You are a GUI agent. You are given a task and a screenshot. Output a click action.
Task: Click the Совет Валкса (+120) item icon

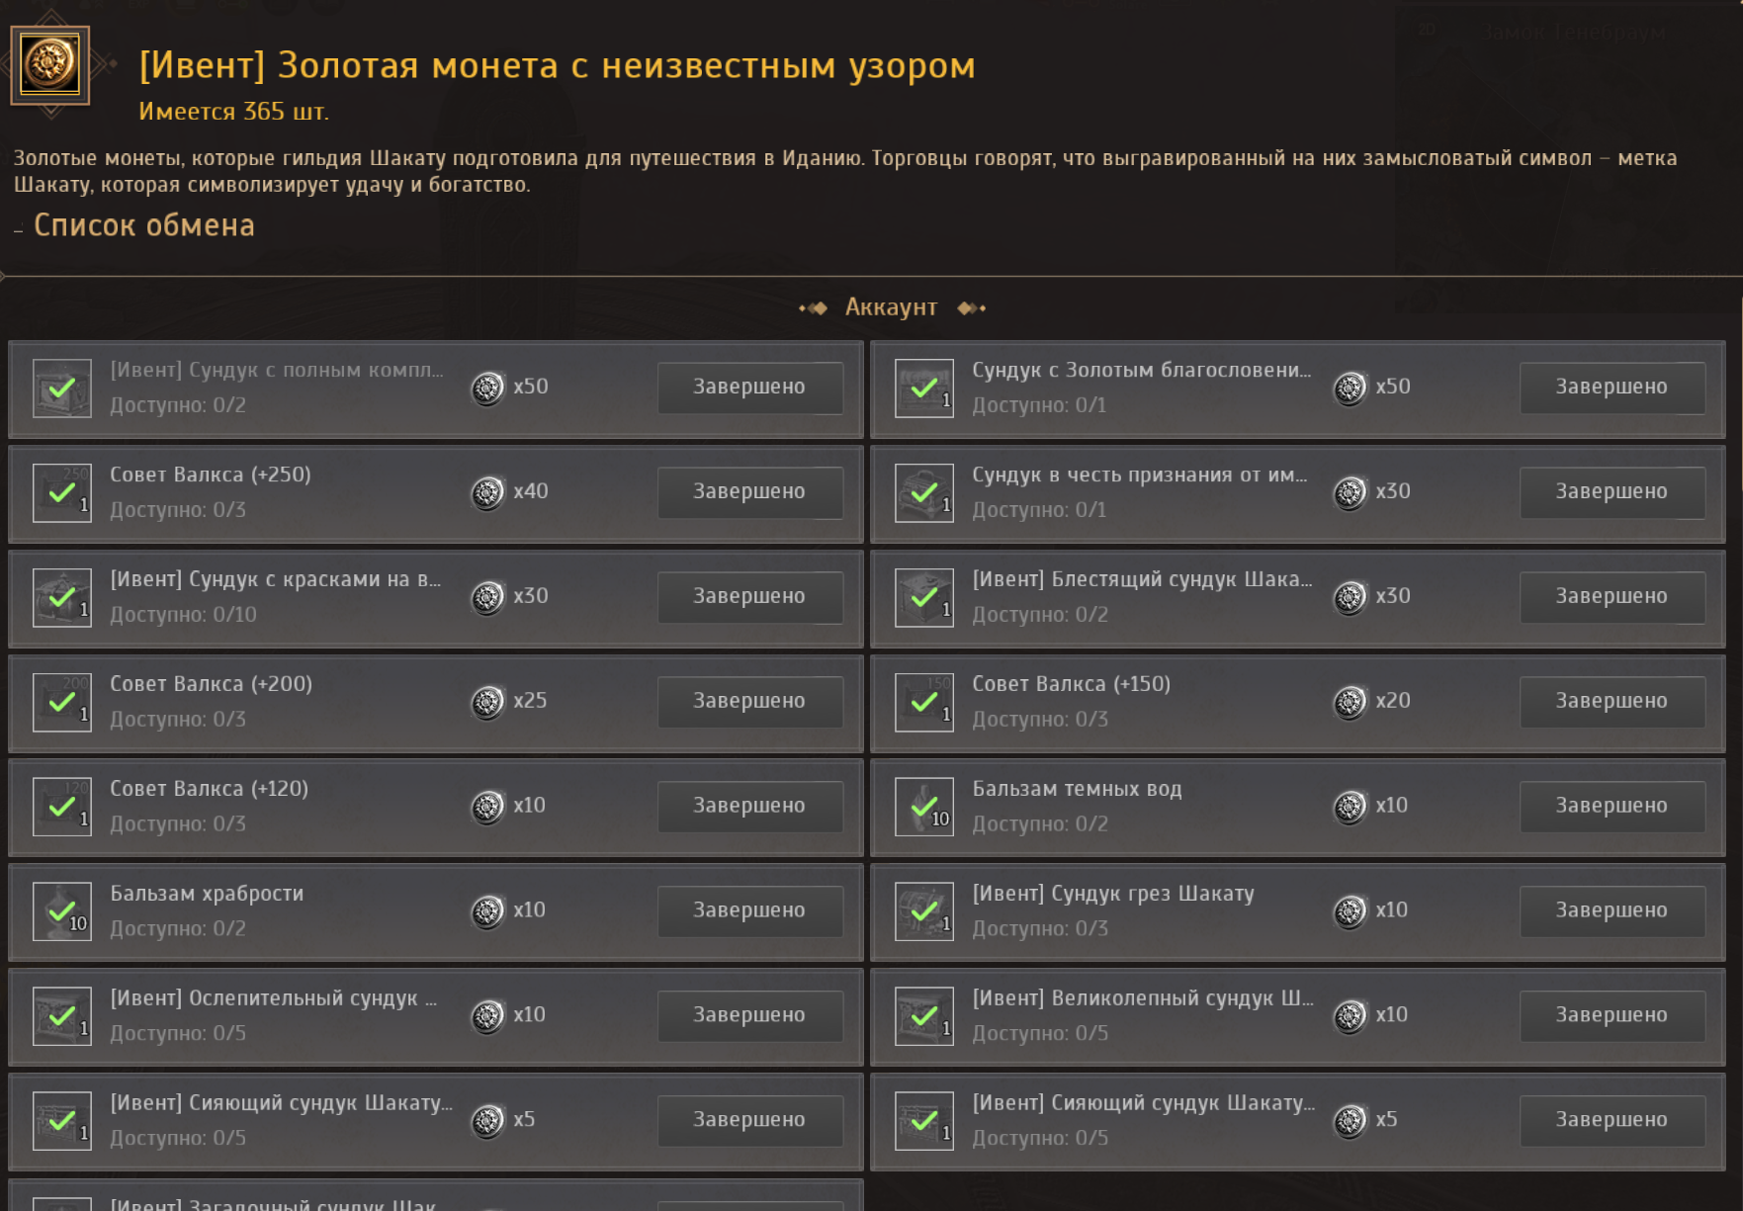click(x=61, y=807)
